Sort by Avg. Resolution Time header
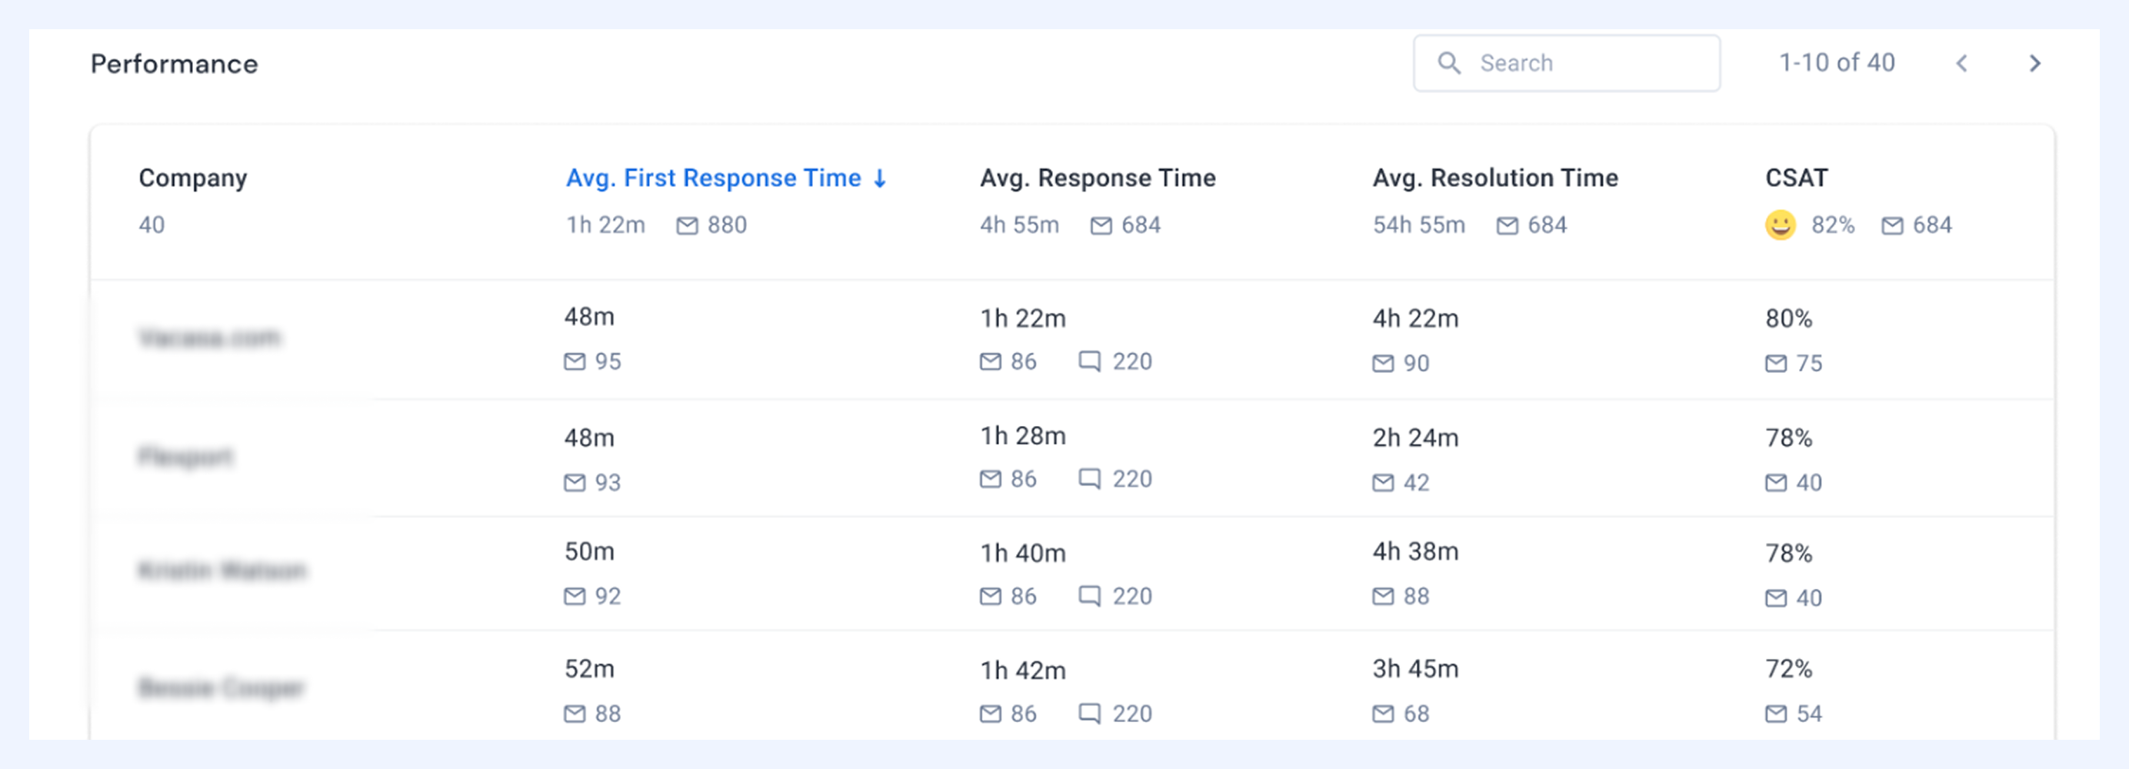This screenshot has height=769, width=2129. click(x=1495, y=178)
